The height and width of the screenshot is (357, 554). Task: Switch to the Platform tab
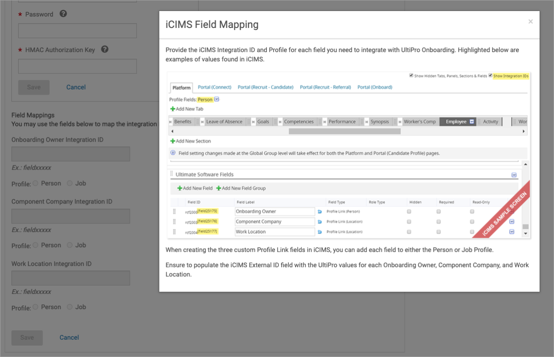click(x=182, y=88)
